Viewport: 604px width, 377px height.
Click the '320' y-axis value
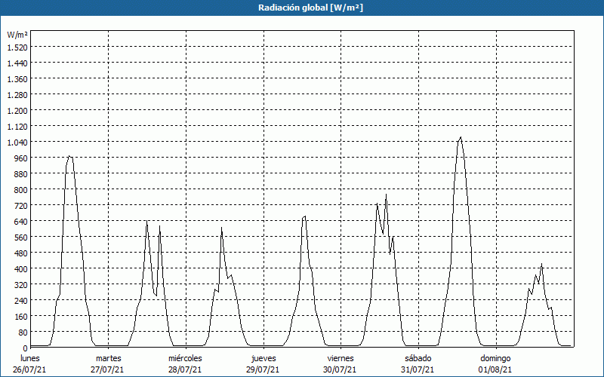pos(21,285)
